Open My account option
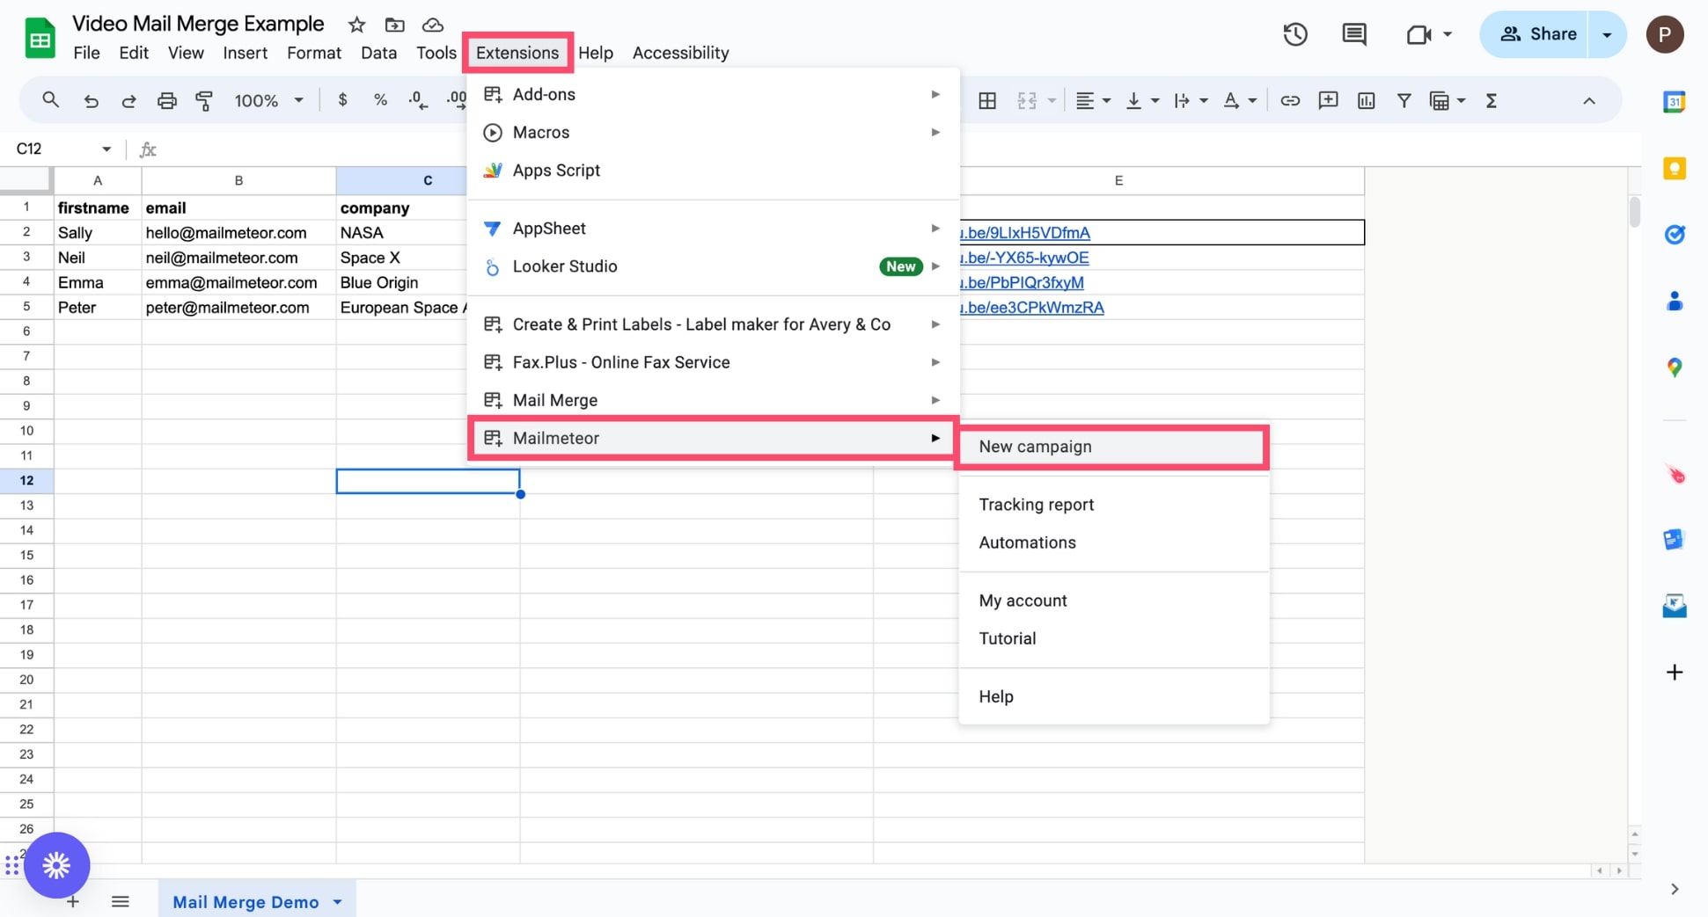 pyautogui.click(x=1113, y=600)
